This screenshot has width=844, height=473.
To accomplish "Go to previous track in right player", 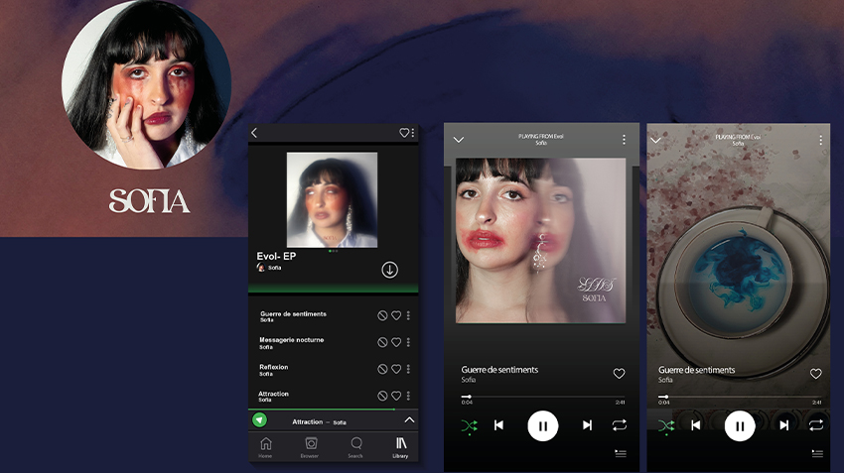I will click(695, 425).
